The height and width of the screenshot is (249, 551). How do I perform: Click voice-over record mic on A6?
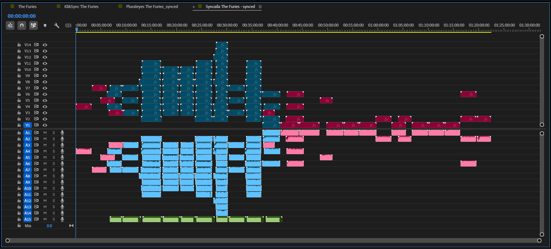click(x=63, y=164)
